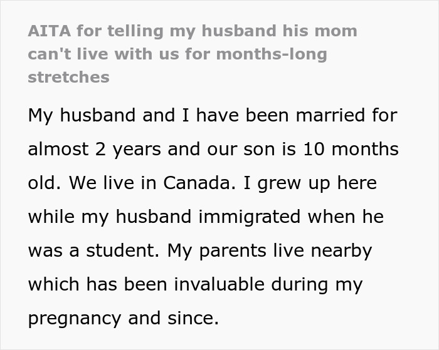The image size is (439, 350).
Task: Place cursor on the word 'student'
Action: click(x=123, y=250)
